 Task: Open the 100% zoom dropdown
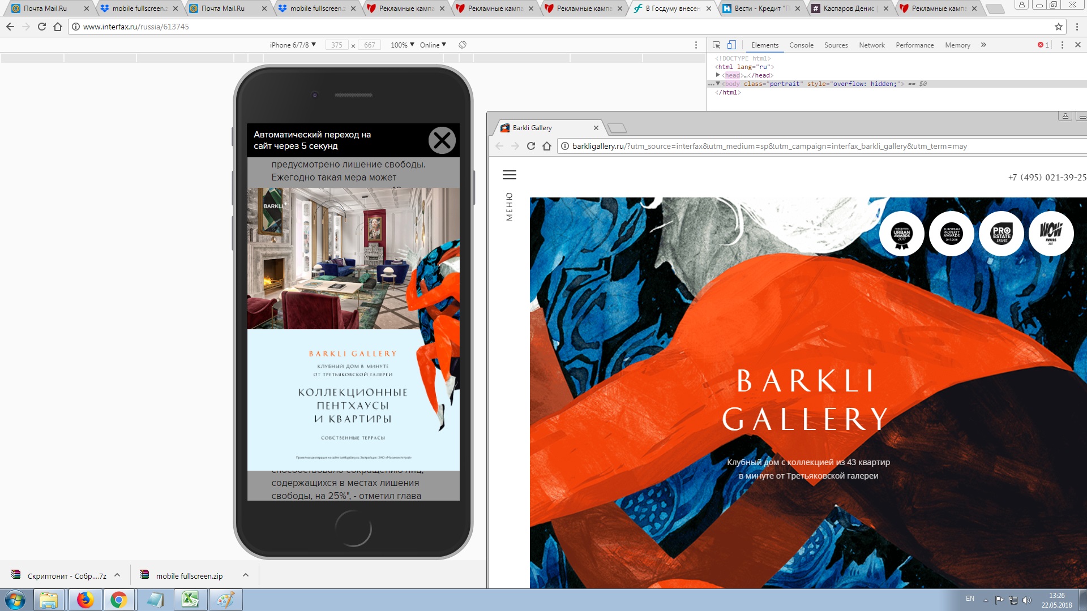(x=403, y=45)
